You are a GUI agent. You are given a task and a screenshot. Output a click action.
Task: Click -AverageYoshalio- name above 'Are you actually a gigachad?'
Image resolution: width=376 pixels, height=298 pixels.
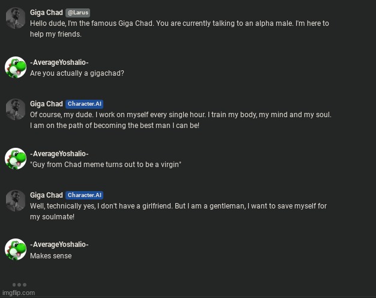click(x=59, y=62)
